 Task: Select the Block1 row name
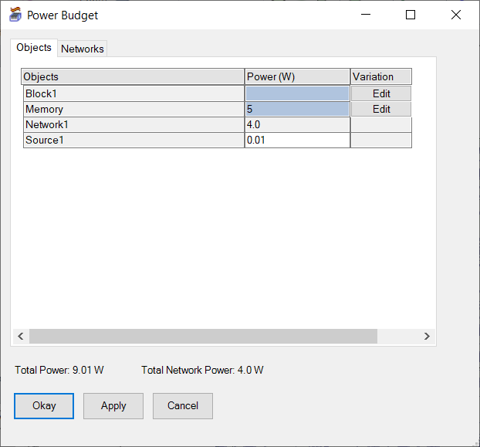coord(133,93)
